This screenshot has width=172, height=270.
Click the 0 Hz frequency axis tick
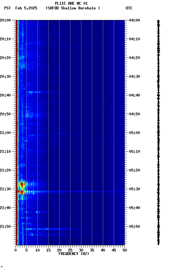pyautogui.click(x=16, y=250)
